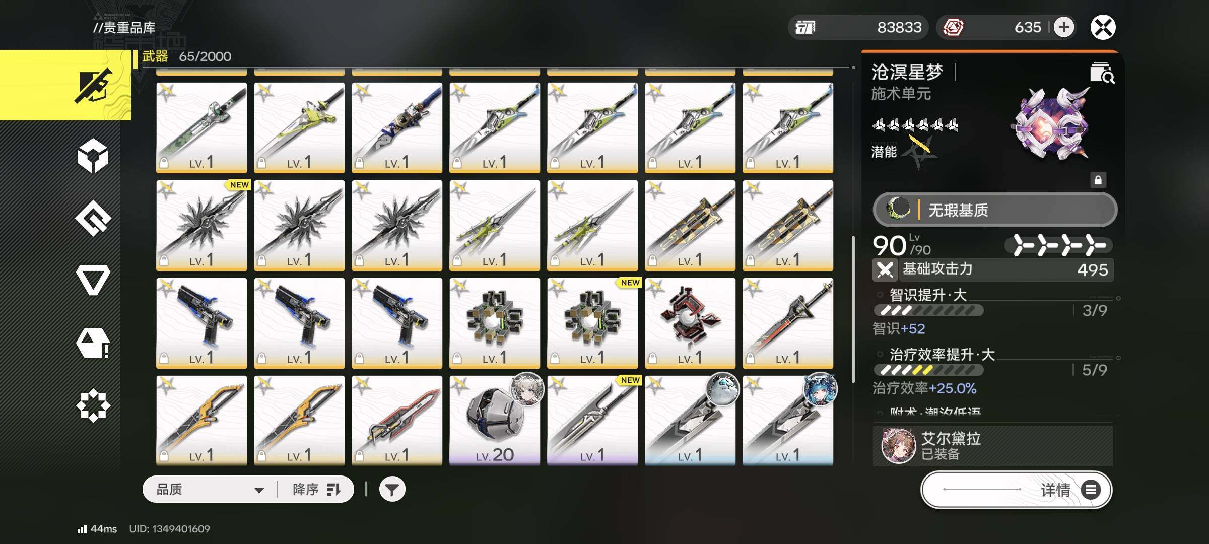Image resolution: width=1209 pixels, height=544 pixels.
Task: Select the cube category icon in sidebar
Action: pos(93,156)
